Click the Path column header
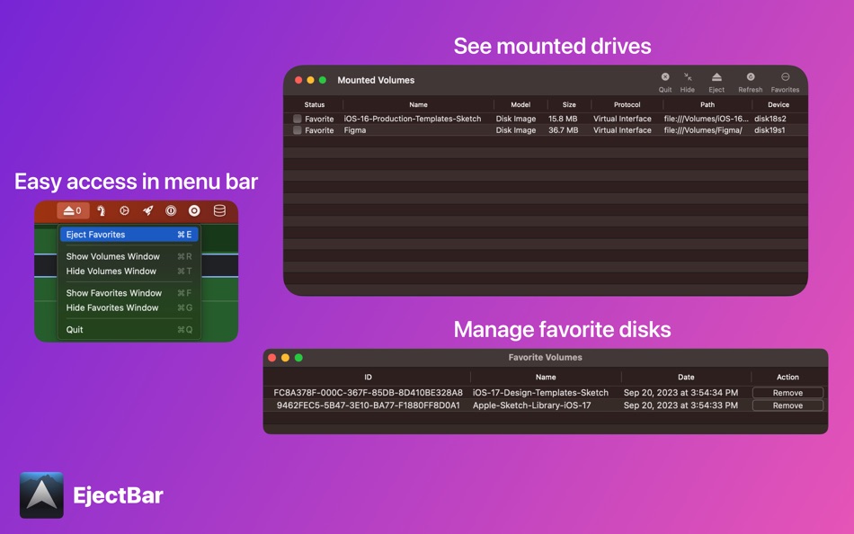 click(707, 104)
